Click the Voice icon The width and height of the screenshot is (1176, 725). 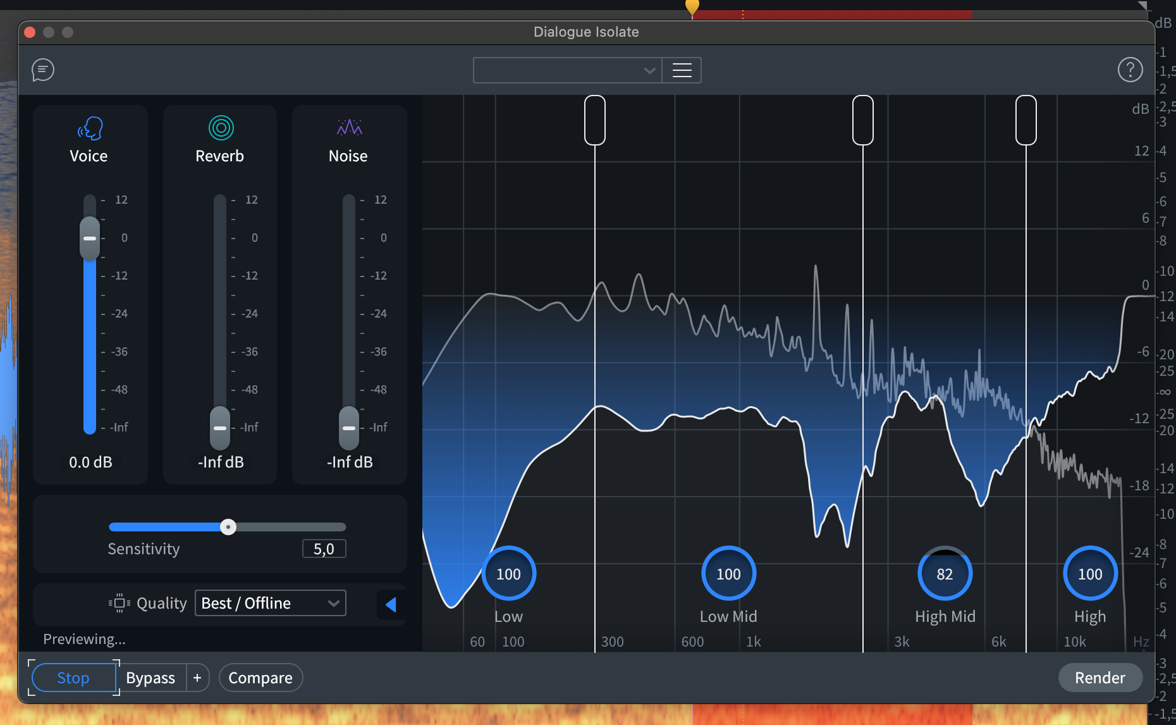[x=90, y=128]
